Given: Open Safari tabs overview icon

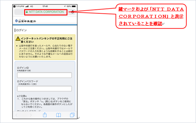Looking at the screenshot, I should pyautogui.click(x=72, y=115).
